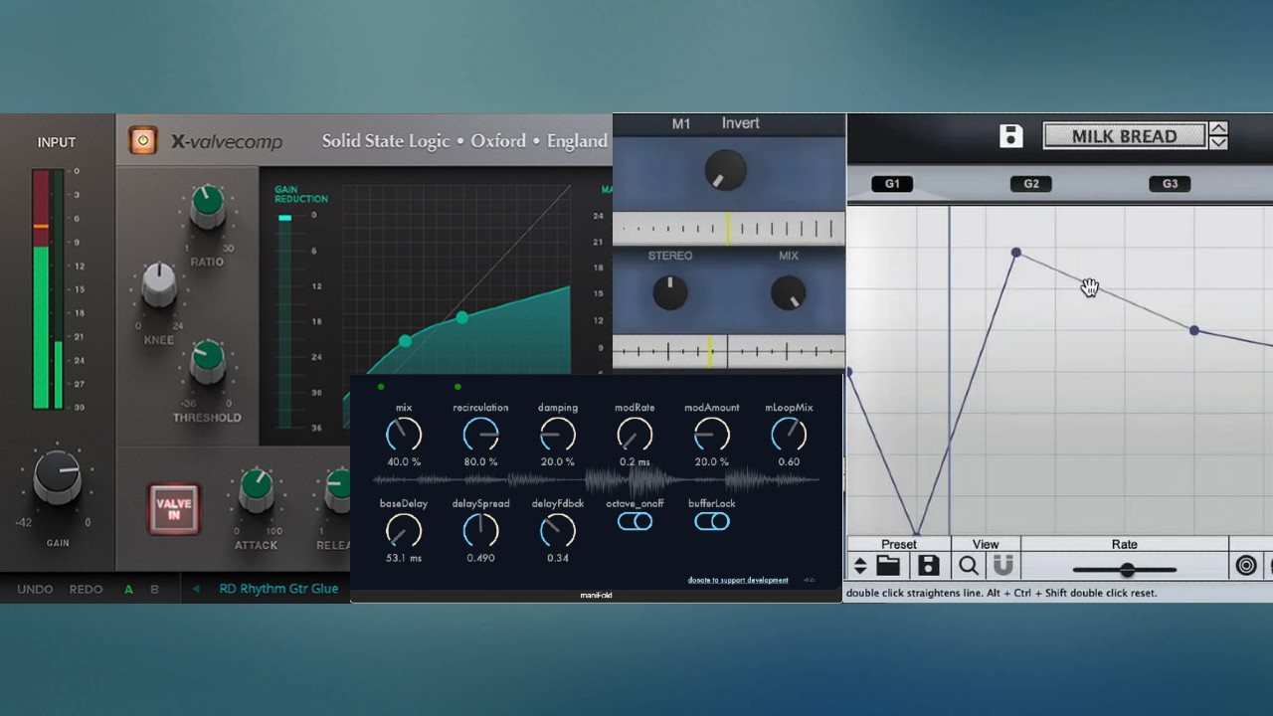Click the 0.2 ms modRate value
The image size is (1273, 716).
point(635,462)
